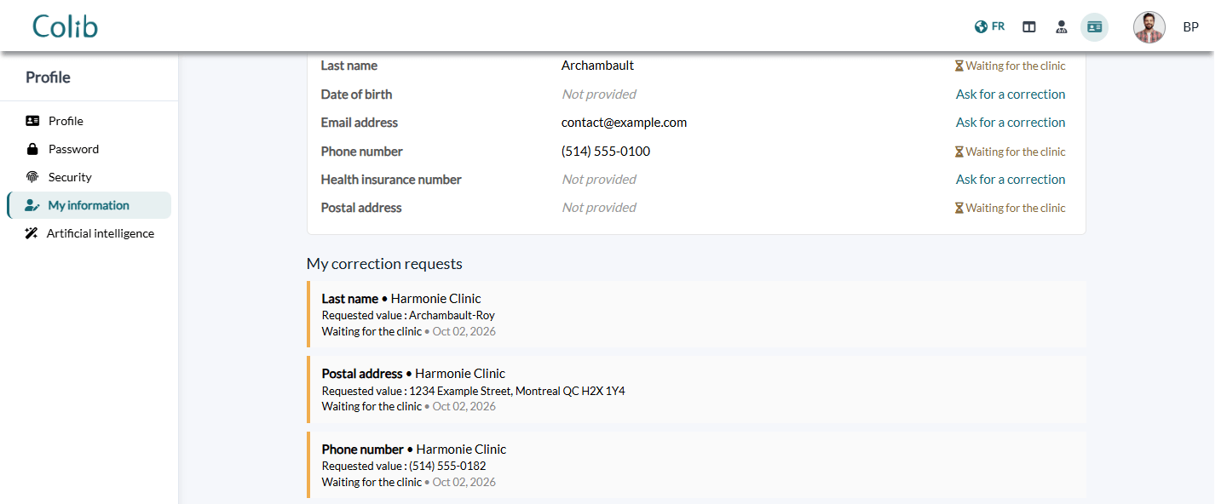Click the highlighted ID card icon in header
Viewport: 1227px width, 504px height.
coord(1094,27)
